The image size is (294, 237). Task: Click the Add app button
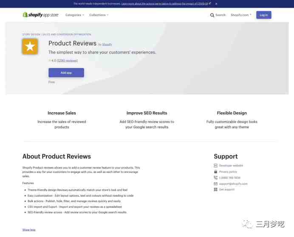(66, 73)
